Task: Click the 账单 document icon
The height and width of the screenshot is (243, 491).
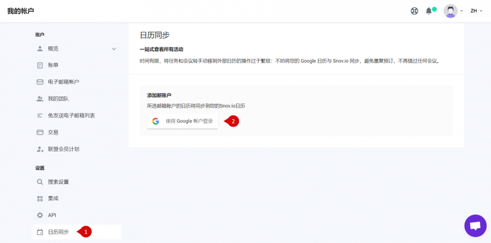Action: (40, 65)
